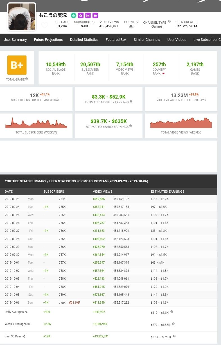
Task: Click the purple cloud upload badge icon
Action: [x=81, y=15]
